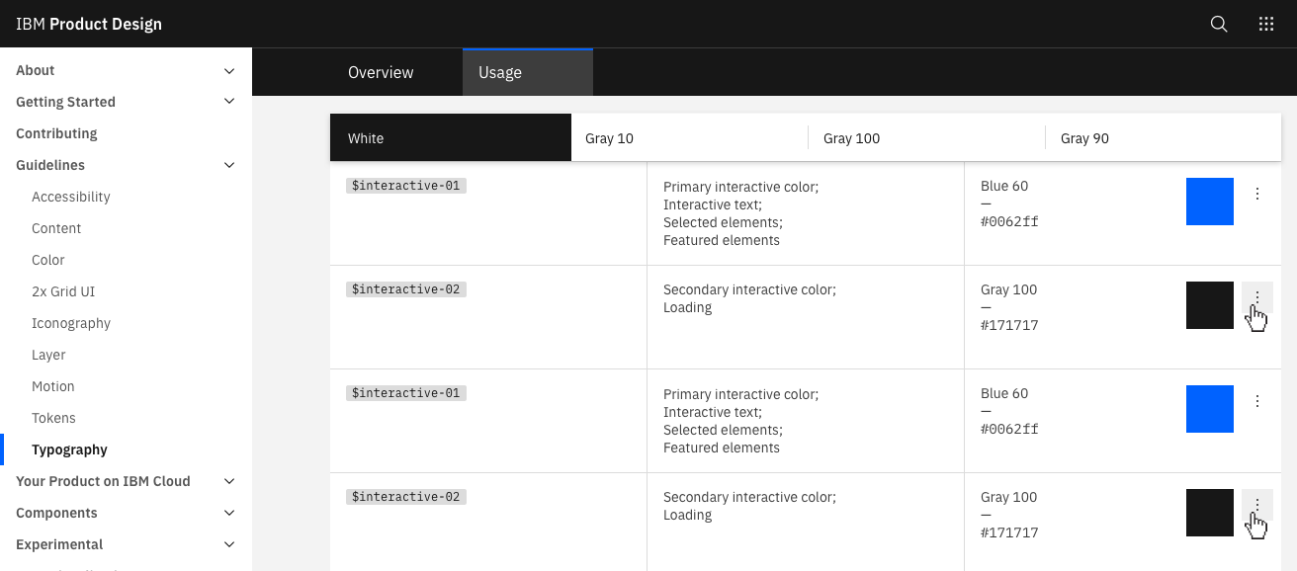Open the Accessibility guidelines page
Screen dimensions: 1297x571
pos(70,197)
